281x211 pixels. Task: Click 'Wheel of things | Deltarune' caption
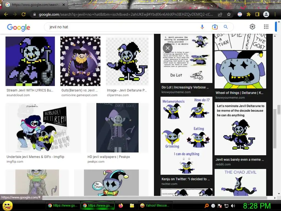(x=239, y=93)
